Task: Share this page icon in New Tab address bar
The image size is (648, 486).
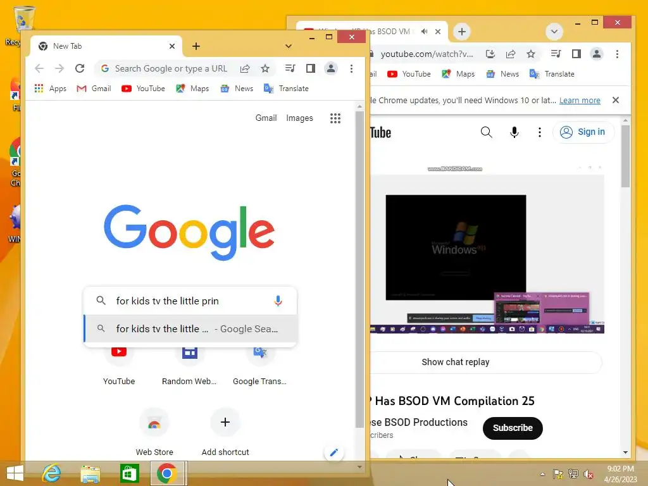Action: [x=245, y=68]
